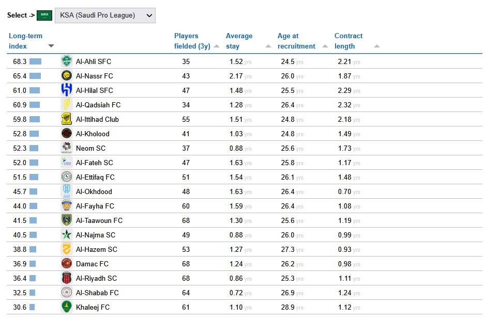This screenshot has height=320, width=487.
Task: Sort by the Average stay arrow
Action: 268,46
